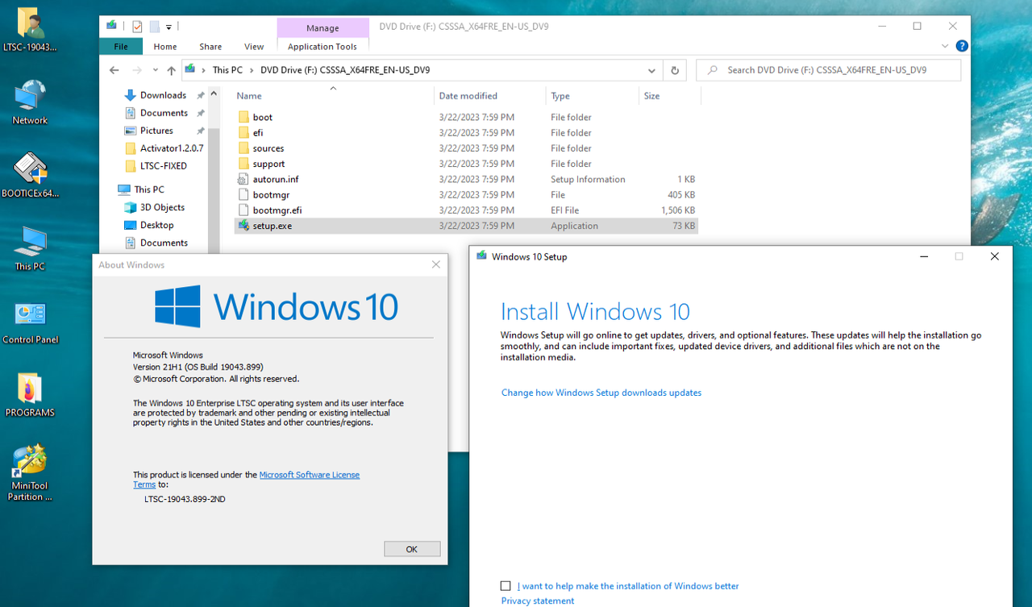The width and height of the screenshot is (1032, 607).
Task: Sort files by Name column header
Action: [x=249, y=96]
